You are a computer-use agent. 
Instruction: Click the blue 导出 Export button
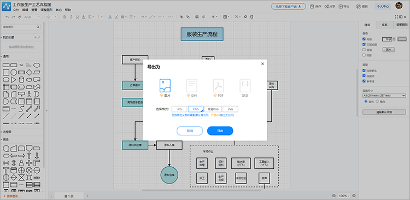[220, 131]
